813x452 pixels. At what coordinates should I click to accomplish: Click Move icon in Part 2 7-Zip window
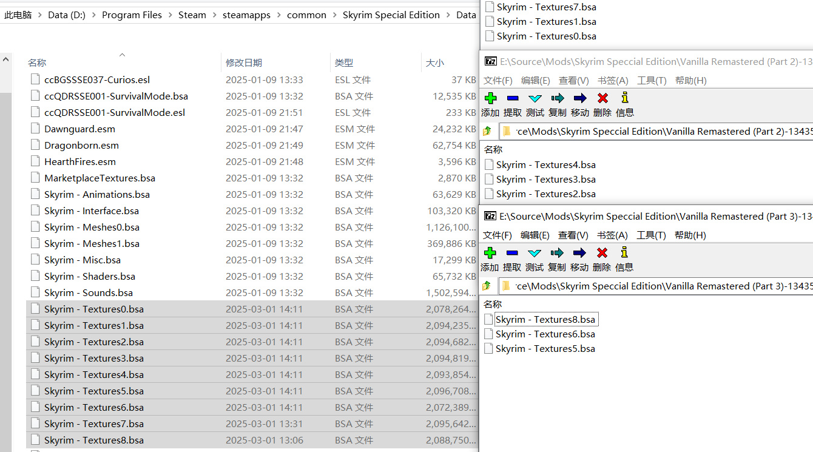(x=580, y=98)
